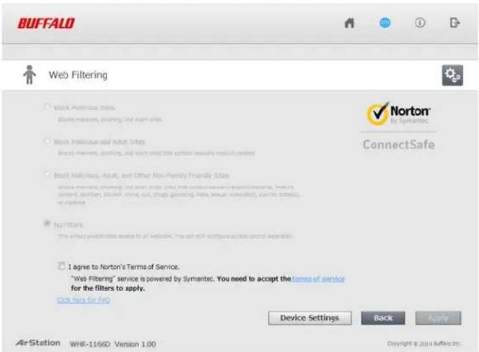Click the Back button
The height and width of the screenshot is (352, 479).
click(x=383, y=318)
